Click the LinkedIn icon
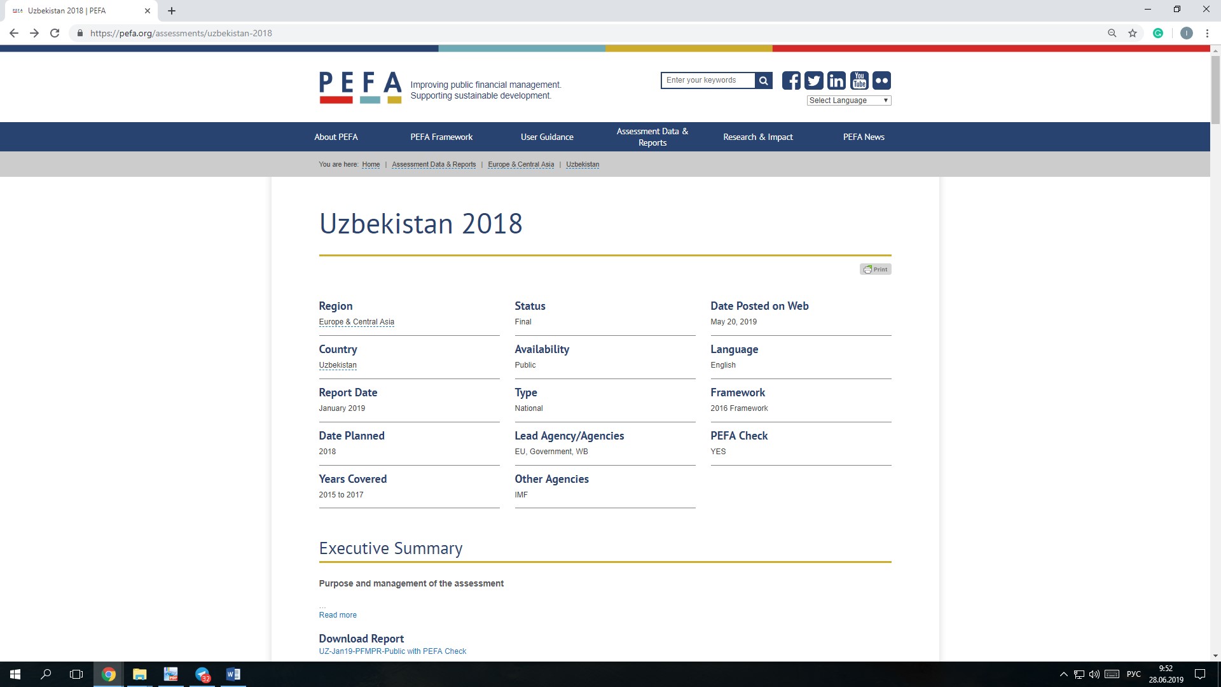 click(x=836, y=80)
